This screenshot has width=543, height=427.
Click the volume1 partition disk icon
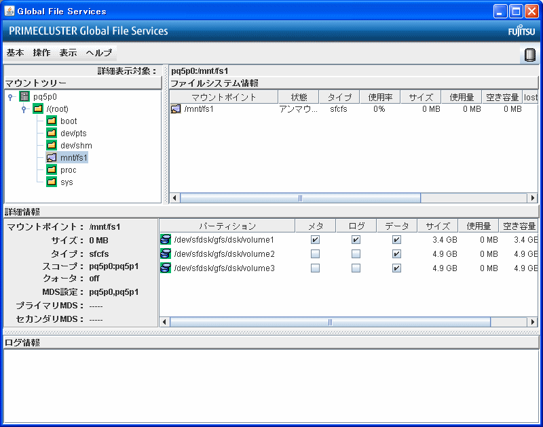pyautogui.click(x=166, y=239)
